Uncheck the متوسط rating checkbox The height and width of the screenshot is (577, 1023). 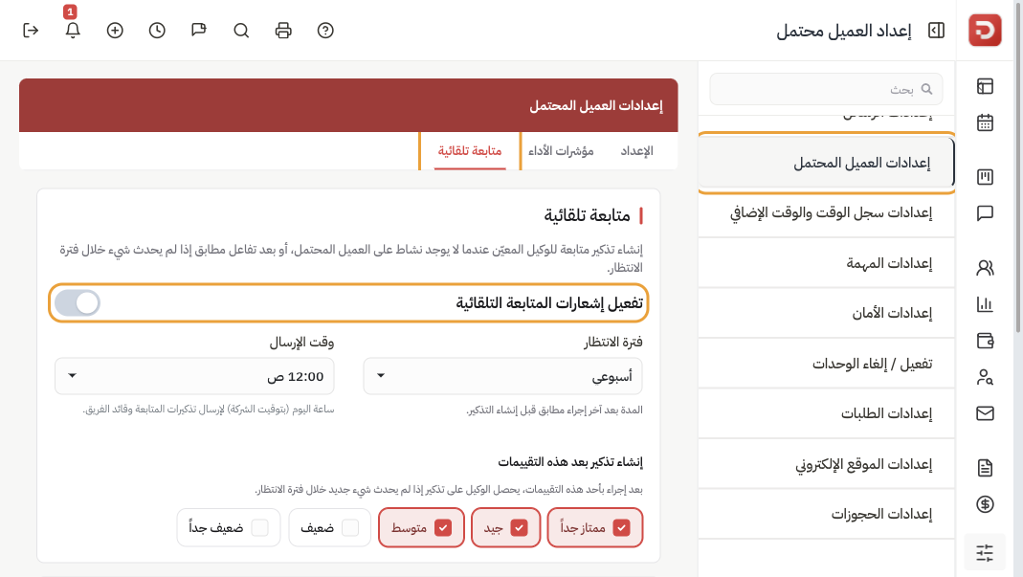tap(443, 527)
